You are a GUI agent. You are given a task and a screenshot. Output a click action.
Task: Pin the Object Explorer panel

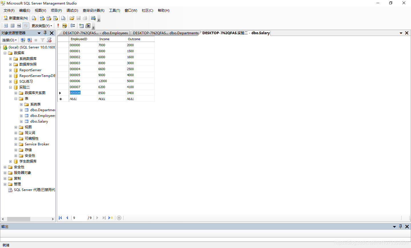click(x=45, y=33)
